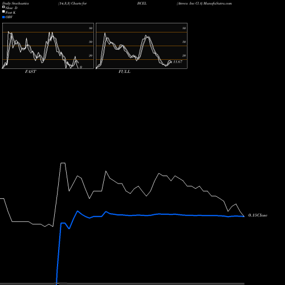Viewport: 285px width, 285px height.
Task: Select the "OBV" legend label
Action: pos(9,17)
